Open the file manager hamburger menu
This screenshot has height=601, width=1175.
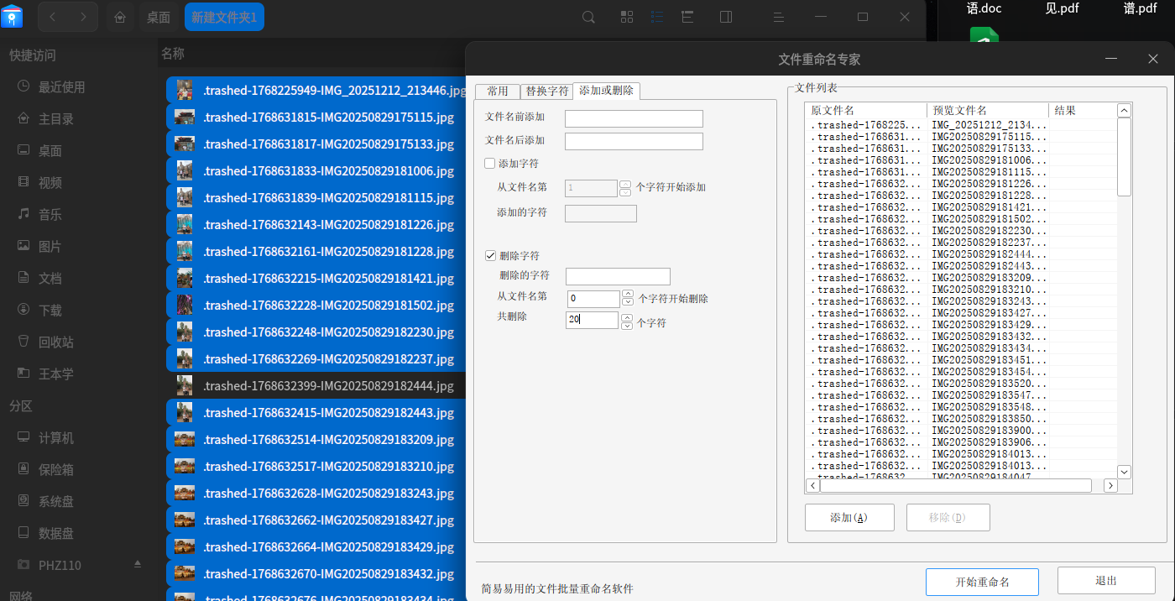click(778, 17)
